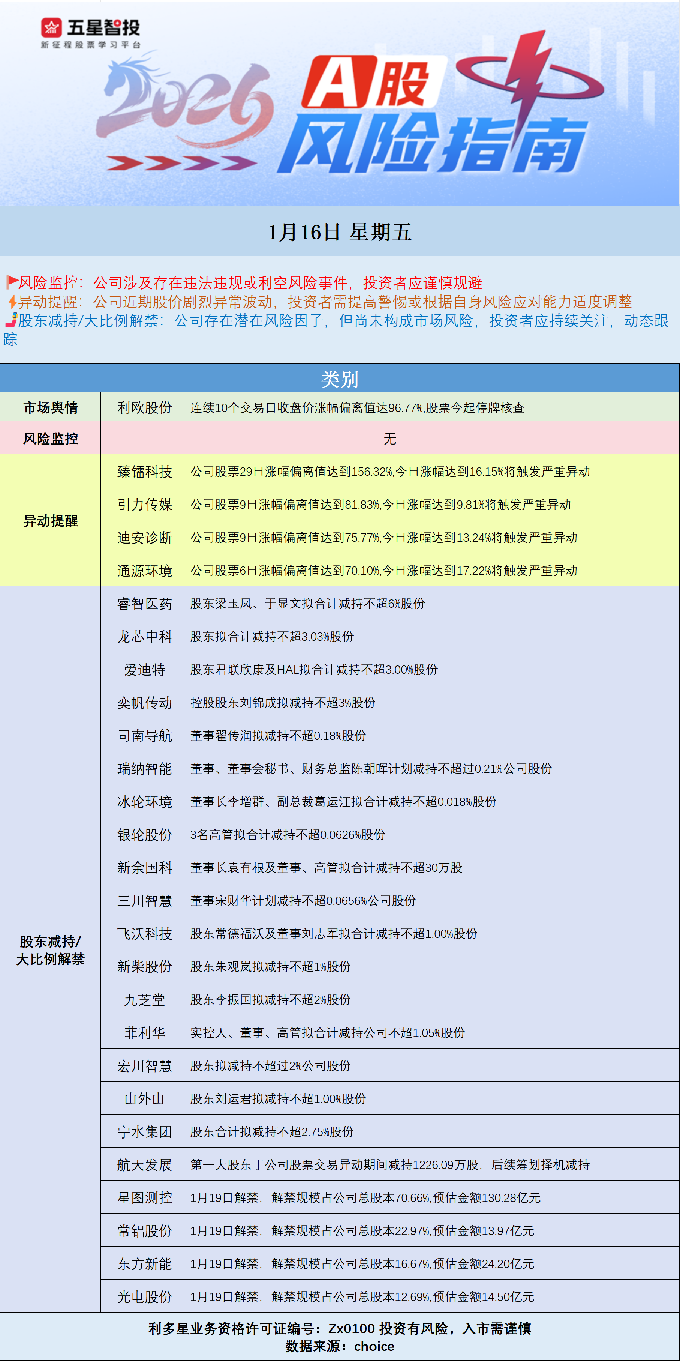The width and height of the screenshot is (680, 1361).
Task: Click the 五星智投 red star logo icon
Action: coord(51,27)
